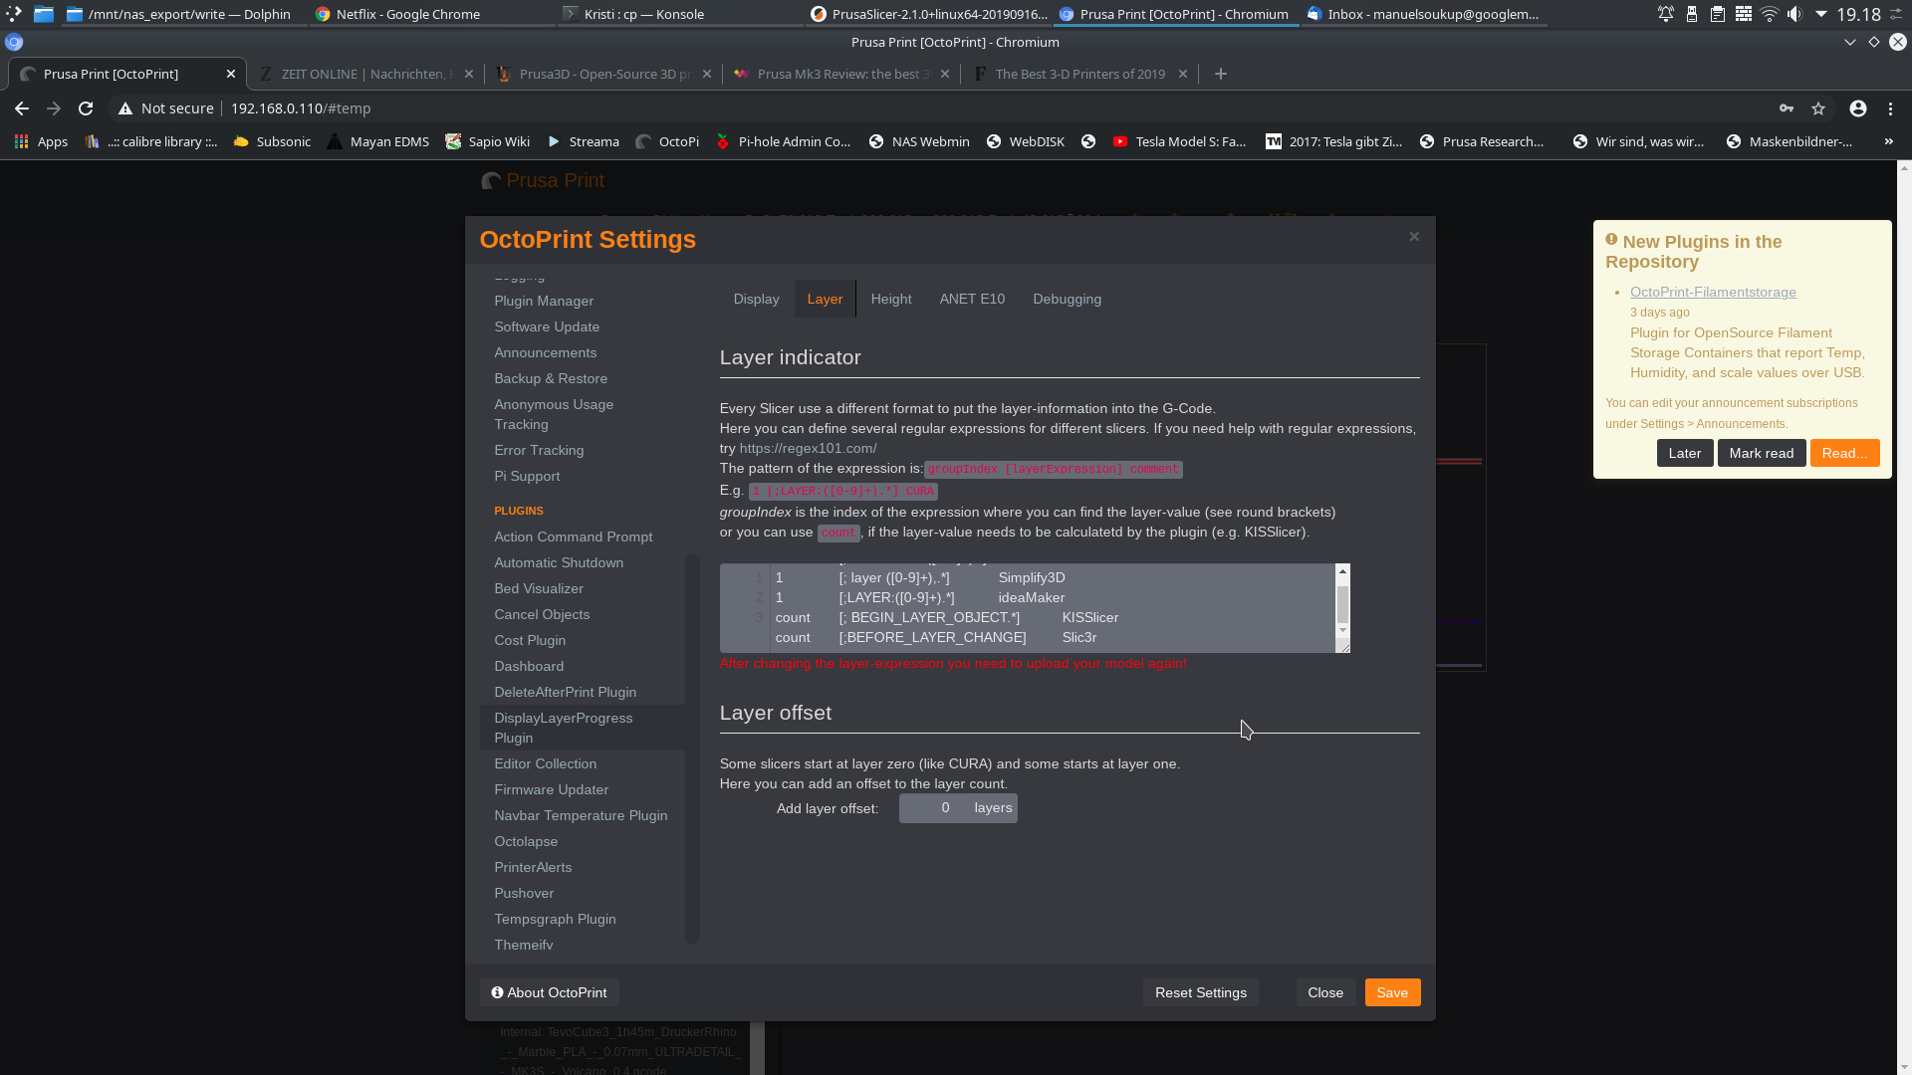Open the tab list dropdown in the titlebar
The height and width of the screenshot is (1075, 1912).
1850,42
